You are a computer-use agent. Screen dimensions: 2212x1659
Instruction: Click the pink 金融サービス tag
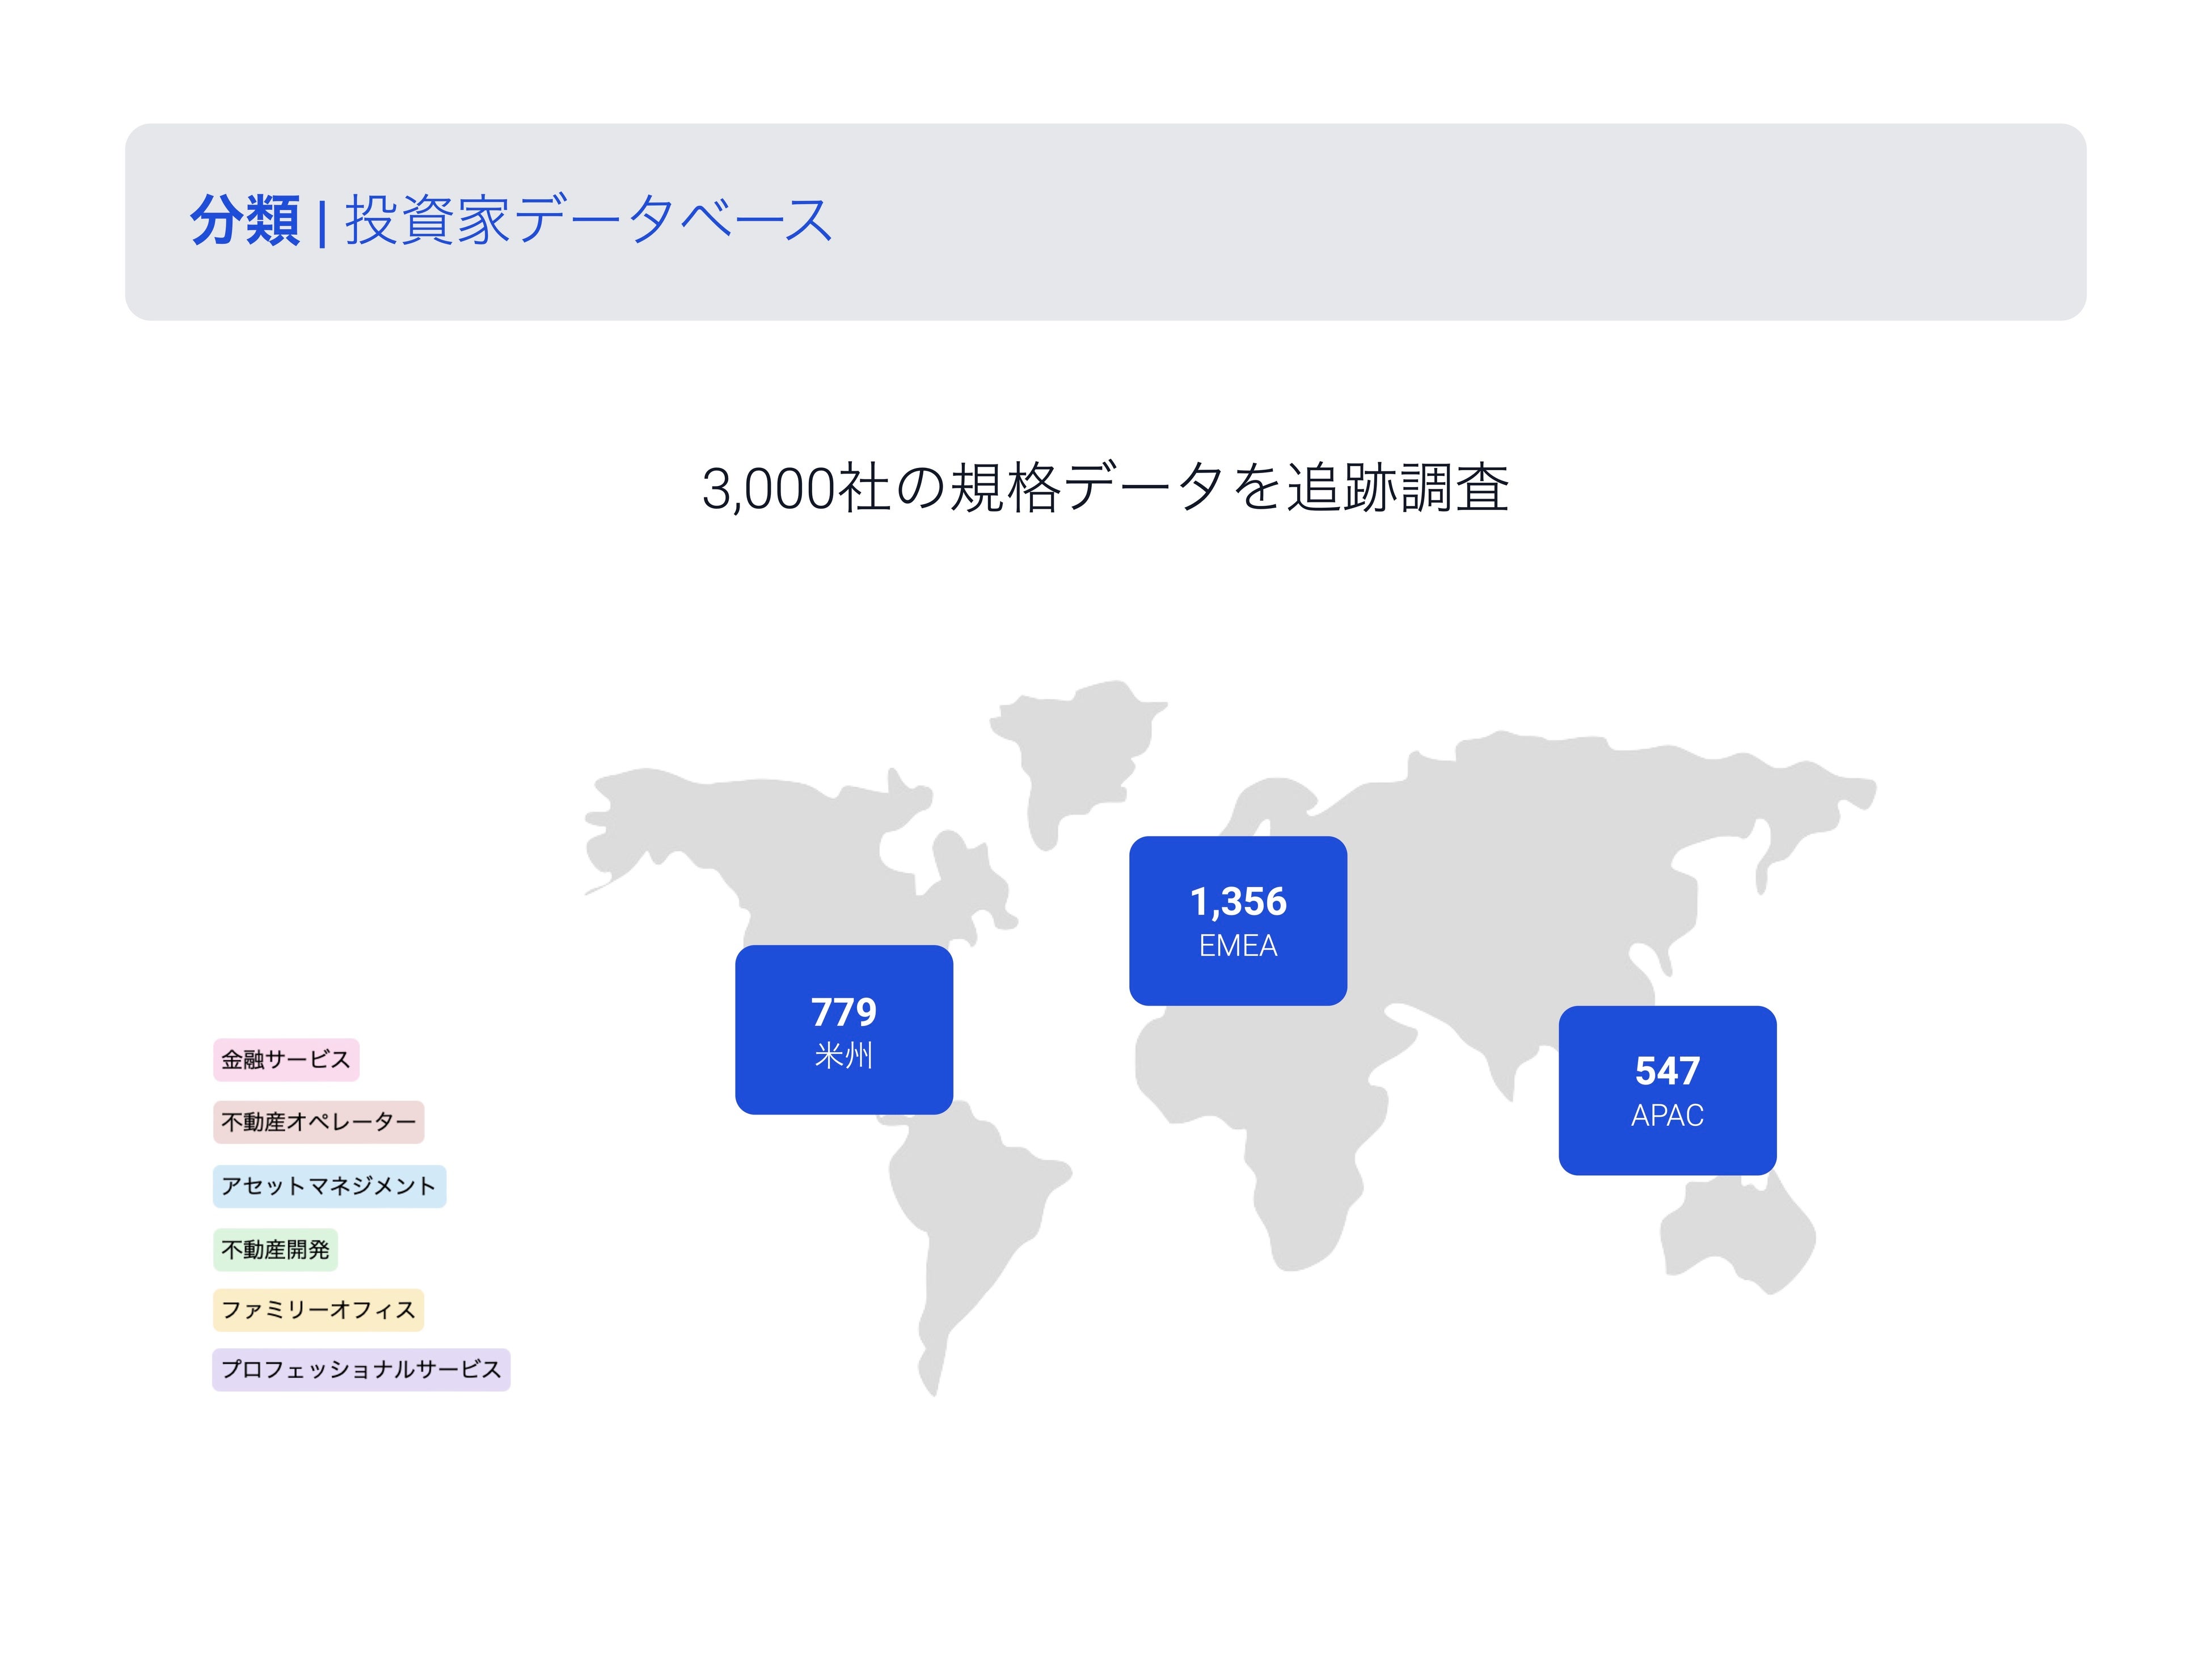tap(286, 1060)
